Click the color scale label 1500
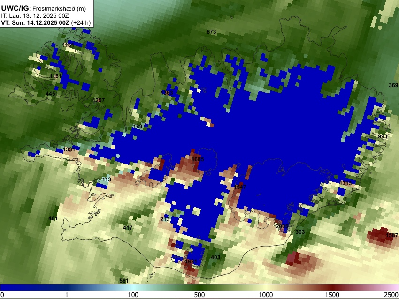 [x=332, y=295]
